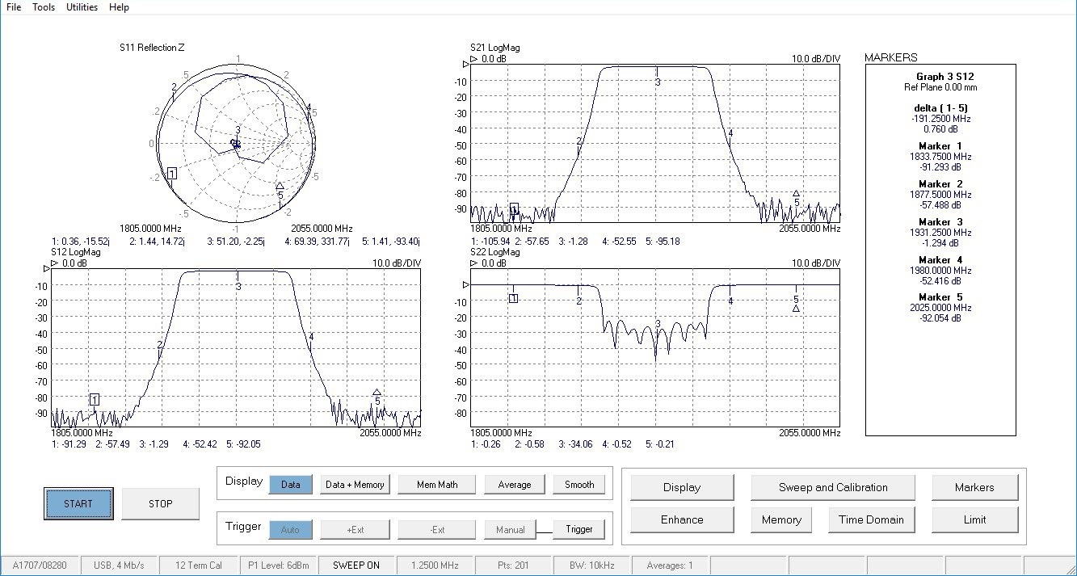The height and width of the screenshot is (576, 1077).
Task: Open the Limit settings
Action: click(x=974, y=519)
